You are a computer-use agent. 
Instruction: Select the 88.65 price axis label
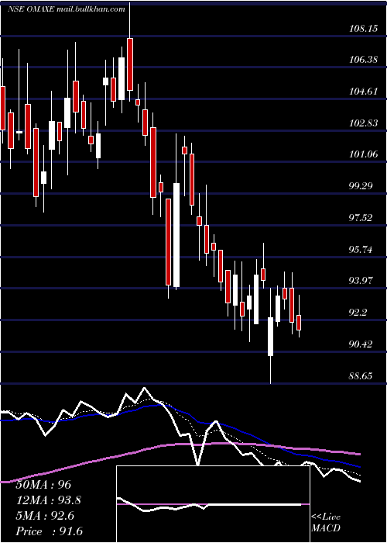coord(361,375)
